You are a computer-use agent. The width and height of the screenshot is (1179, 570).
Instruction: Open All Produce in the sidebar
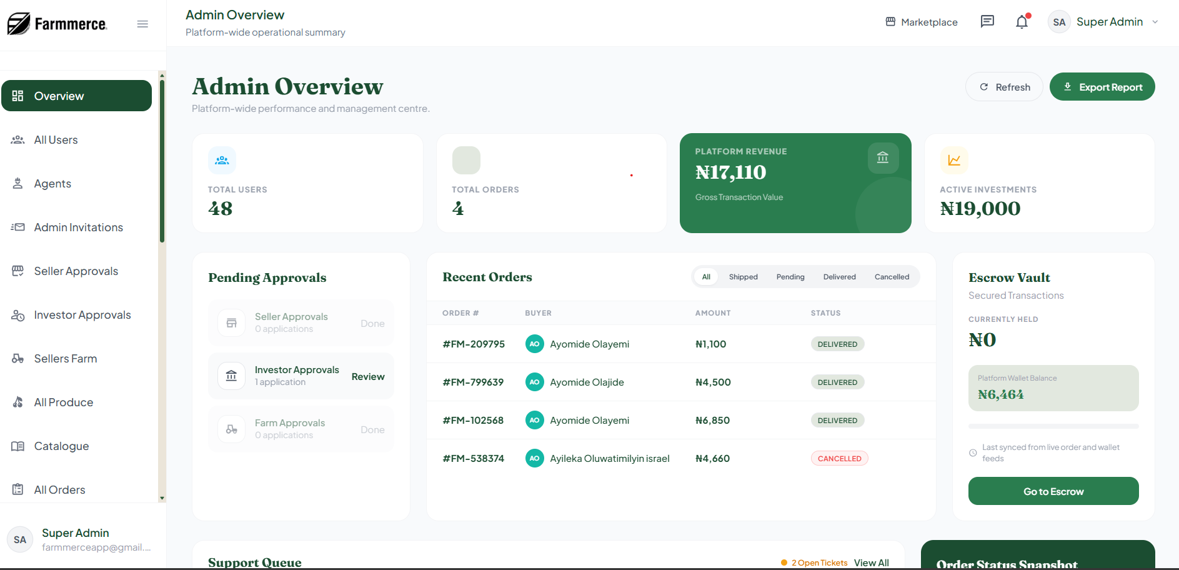tap(76, 402)
